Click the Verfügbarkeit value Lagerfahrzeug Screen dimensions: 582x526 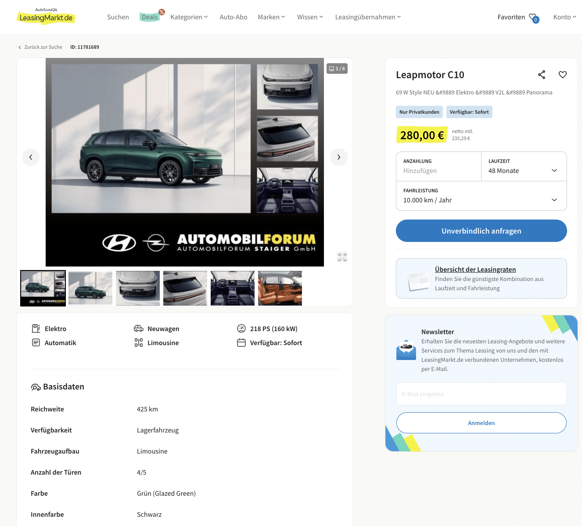[x=158, y=430]
